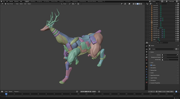Viewport: 180px width, 99px height.
Task: Open the Output properties tab
Action: 147,52
